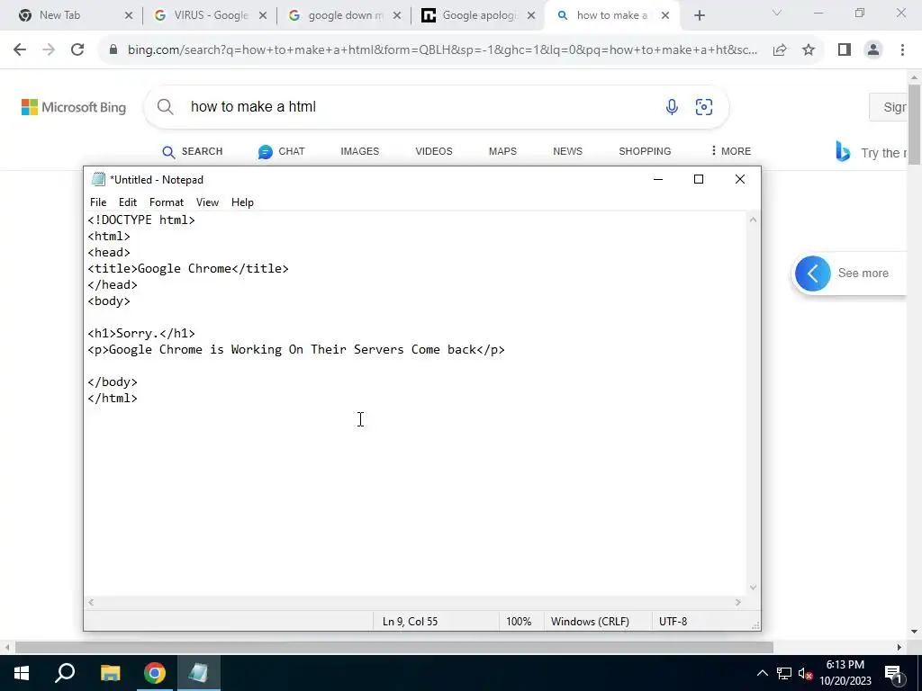Open Notepad View menu
Image resolution: width=922 pixels, height=691 pixels.
208,202
